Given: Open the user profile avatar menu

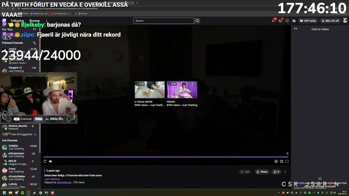Looking at the screenshot, I should (345, 20).
